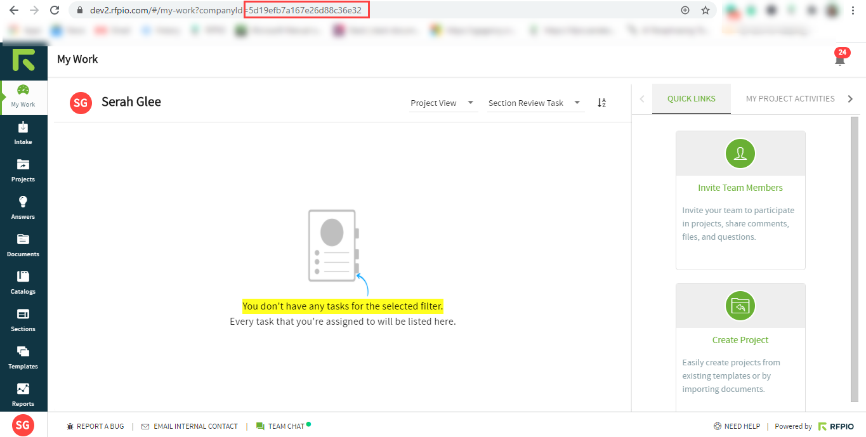The width and height of the screenshot is (866, 437).
Task: Click the Create Project folder icon
Action: 740,306
